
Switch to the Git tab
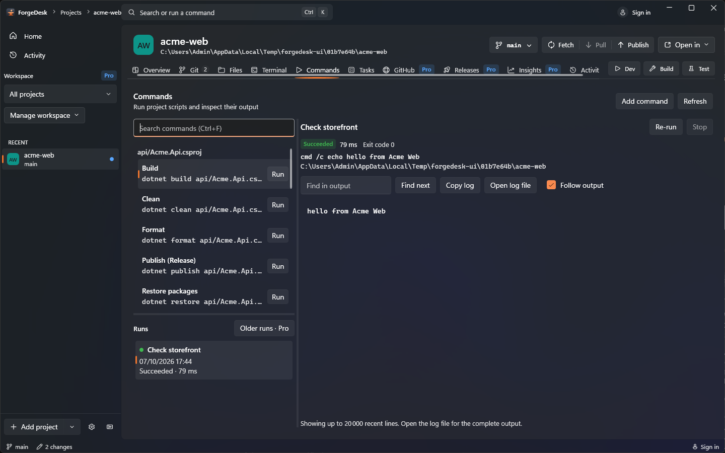click(x=193, y=70)
